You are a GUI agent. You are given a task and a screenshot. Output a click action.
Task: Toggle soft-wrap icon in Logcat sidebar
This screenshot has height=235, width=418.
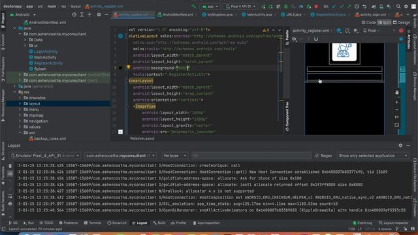tap(10, 196)
